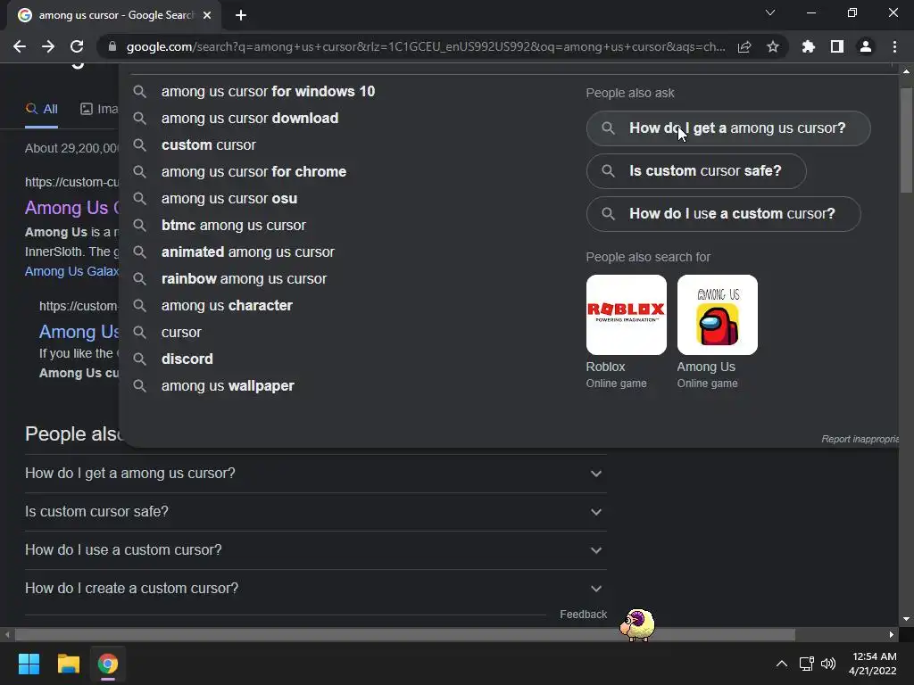
Task: Select animated among us cursor suggestion
Action: tap(248, 252)
